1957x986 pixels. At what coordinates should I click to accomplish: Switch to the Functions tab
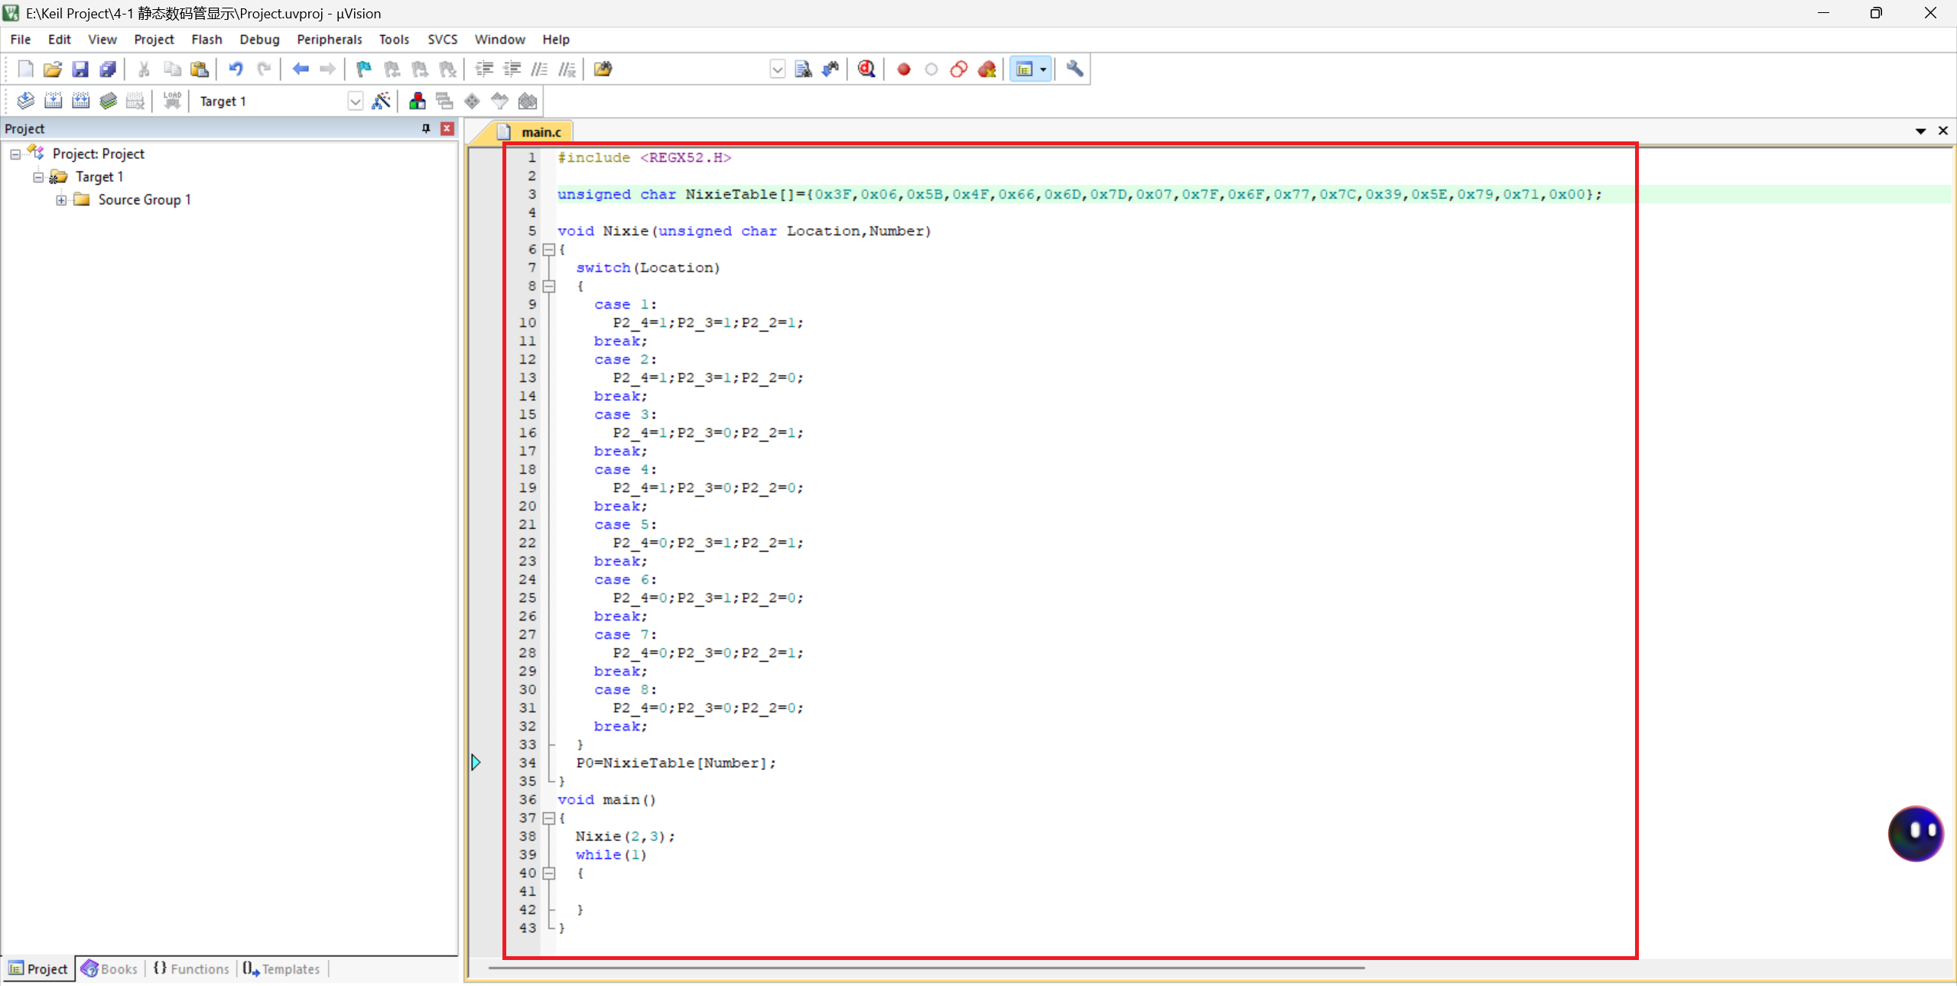(192, 968)
